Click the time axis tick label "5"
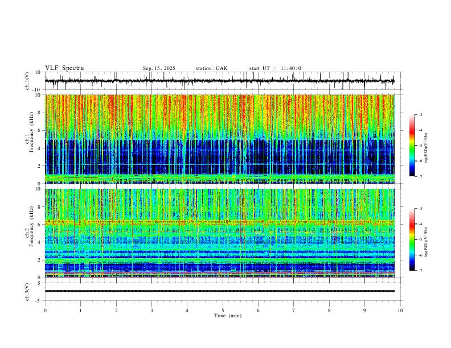Image resolution: width=451 pixels, height=348 pixels. [x=223, y=310]
